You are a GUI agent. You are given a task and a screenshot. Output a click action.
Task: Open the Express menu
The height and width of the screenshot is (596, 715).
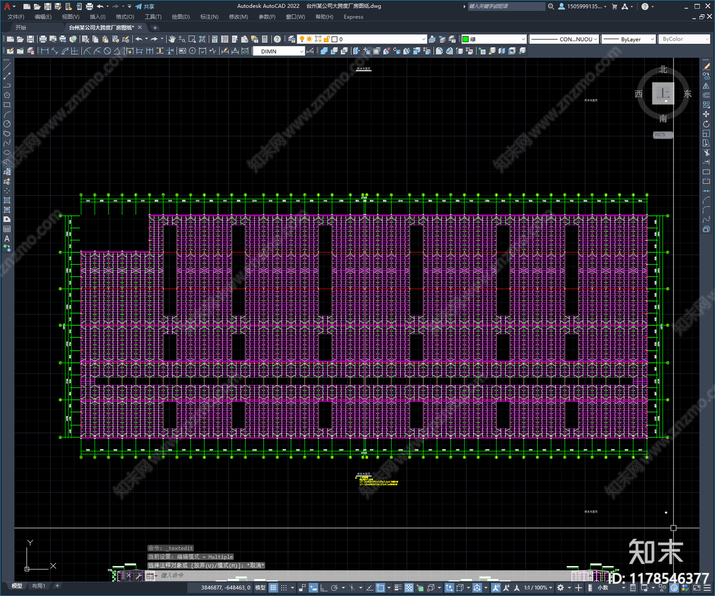(353, 17)
